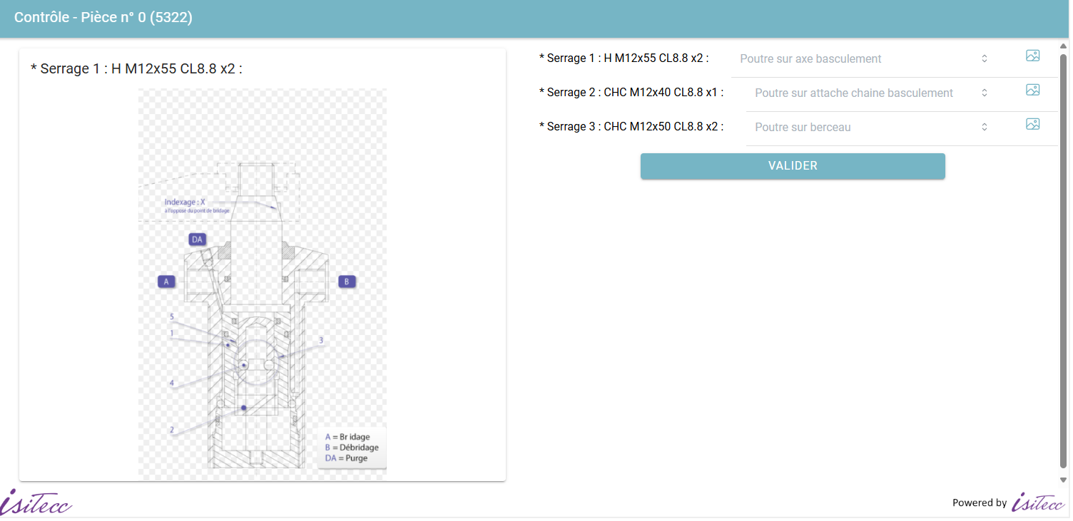
Task: Click the isitecc logo next to Powered by
Action: 1038,502
